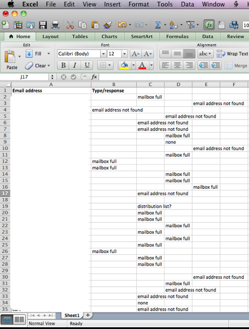Screen dimensions: 249x329
Task: Open the Format menu
Action: [x=139, y=4]
